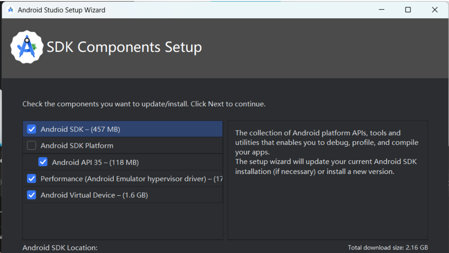This screenshot has height=253, width=449.
Task: Maximize the Setup Wizard window
Action: coord(408,10)
